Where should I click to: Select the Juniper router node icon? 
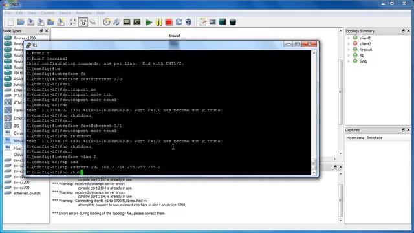pos(8,85)
